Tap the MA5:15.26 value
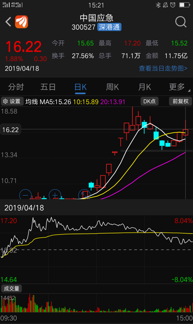 click(x=55, y=102)
